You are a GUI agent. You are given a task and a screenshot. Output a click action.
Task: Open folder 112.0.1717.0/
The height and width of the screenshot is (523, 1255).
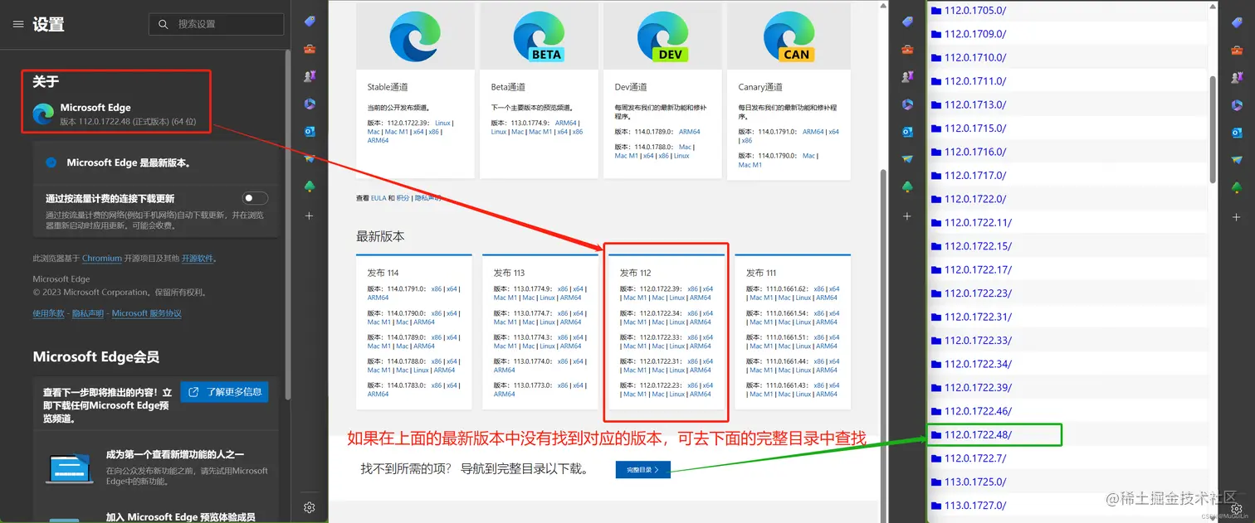coord(974,176)
